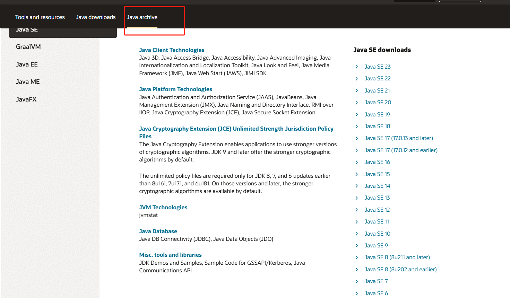Screen dimensions: 510x298
Task: Click the chevron beside Java SE 16
Action: (x=357, y=162)
